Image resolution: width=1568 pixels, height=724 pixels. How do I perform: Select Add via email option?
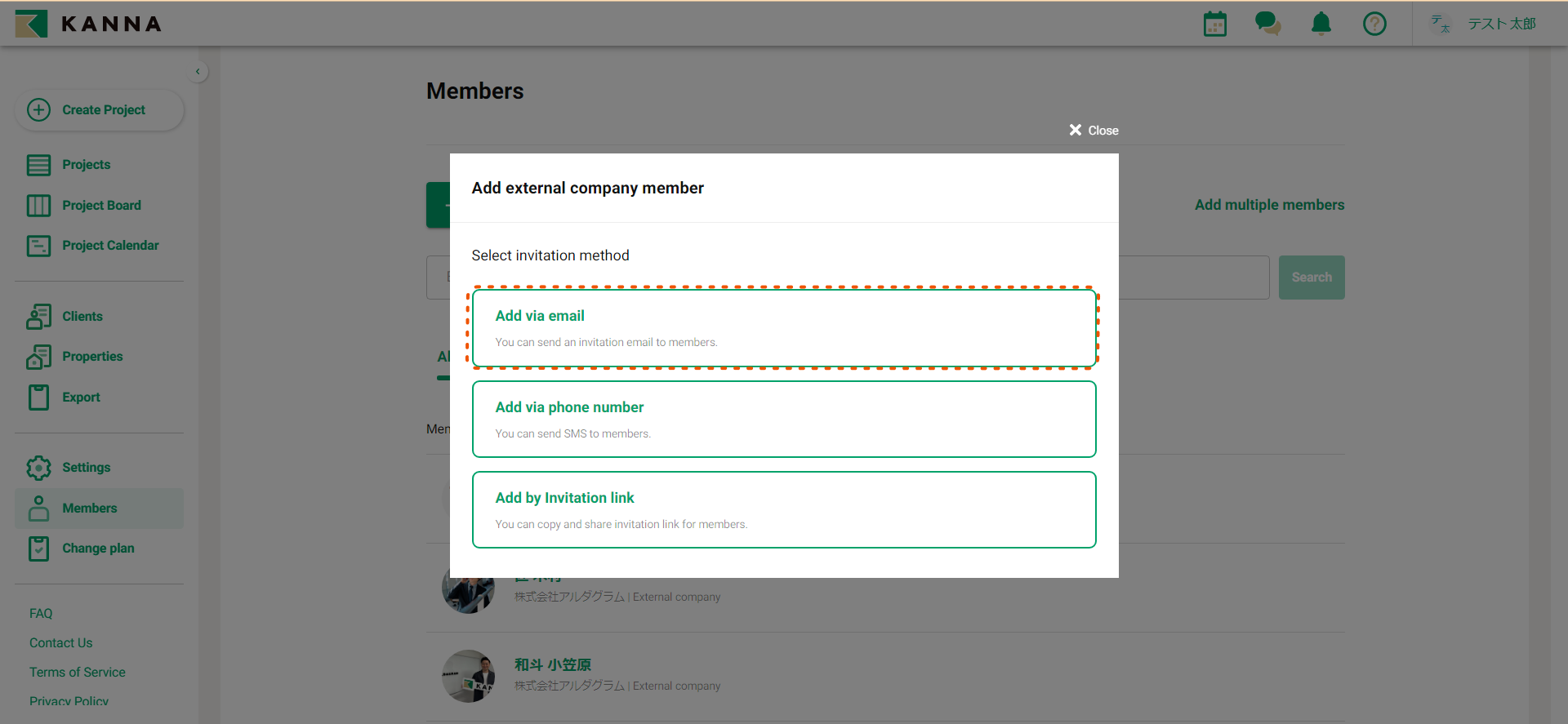pyautogui.click(x=783, y=328)
